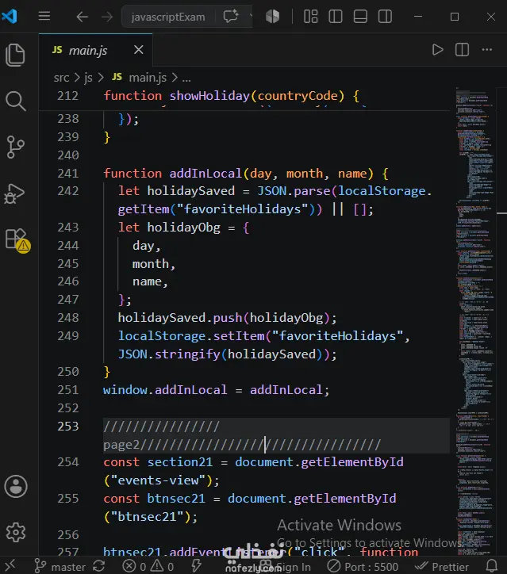This screenshot has height=574, width=507.
Task: Click the VS Code logo icon
Action: coord(10,17)
